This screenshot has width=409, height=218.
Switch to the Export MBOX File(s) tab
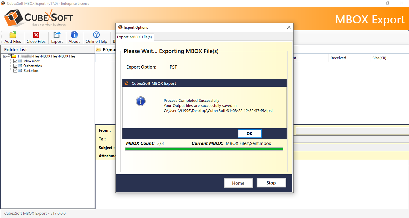pos(134,37)
